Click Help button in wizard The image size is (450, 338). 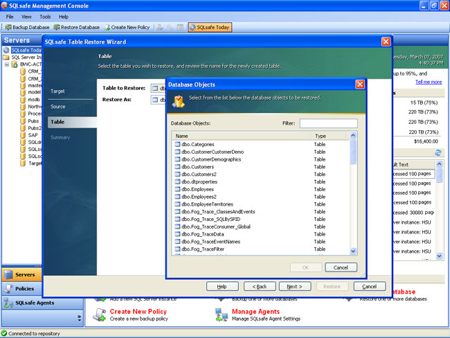[222, 286]
